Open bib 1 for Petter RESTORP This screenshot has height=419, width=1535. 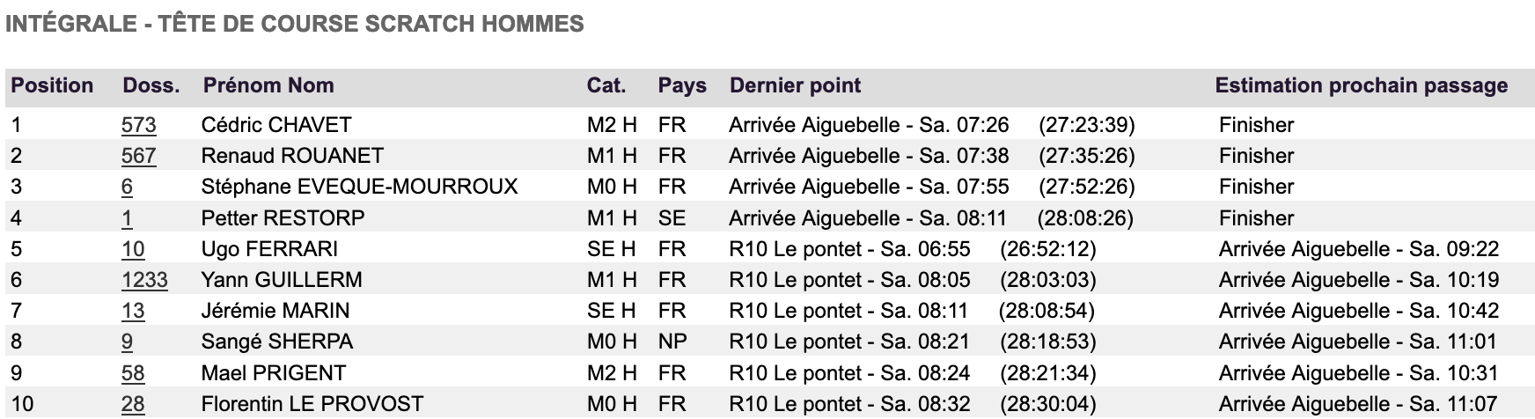pos(127,218)
